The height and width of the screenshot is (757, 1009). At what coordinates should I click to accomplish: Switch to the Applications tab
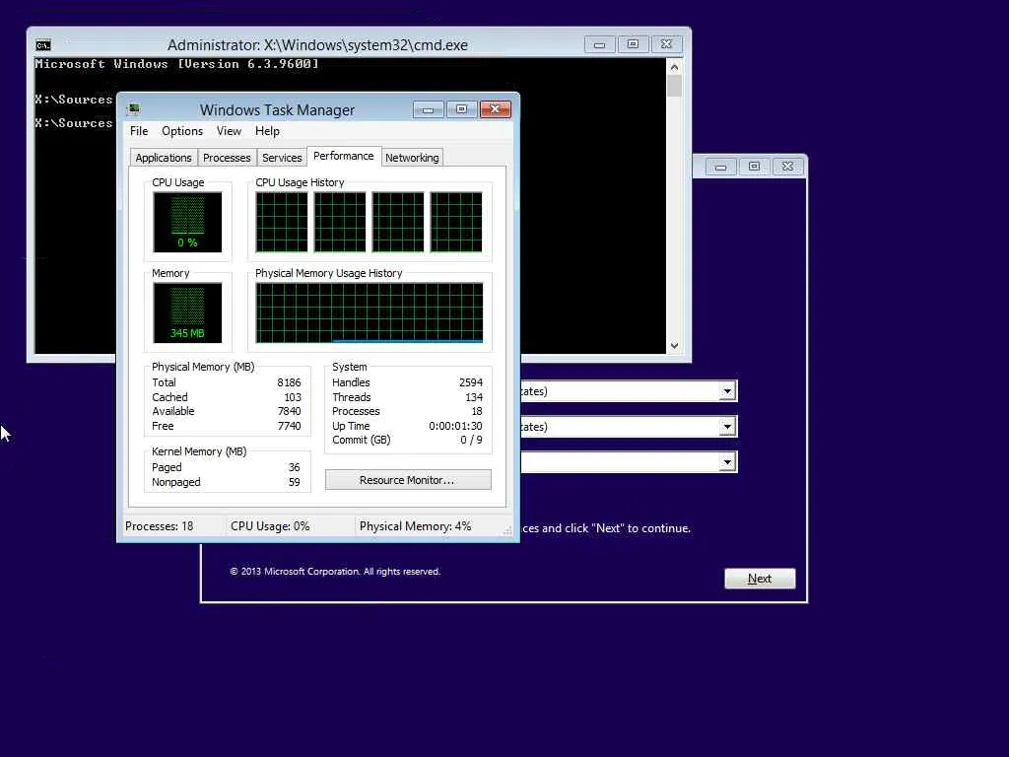[x=164, y=158]
